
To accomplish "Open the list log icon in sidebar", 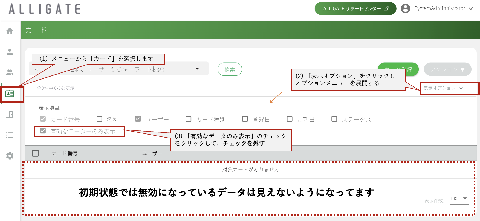I will (x=10, y=135).
